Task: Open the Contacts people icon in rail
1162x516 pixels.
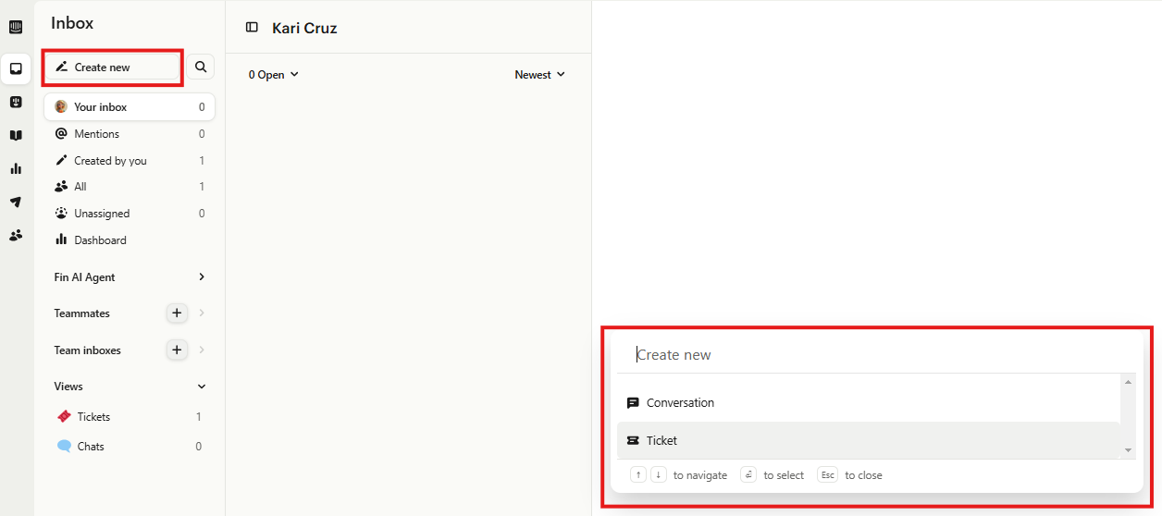Action: pyautogui.click(x=16, y=235)
